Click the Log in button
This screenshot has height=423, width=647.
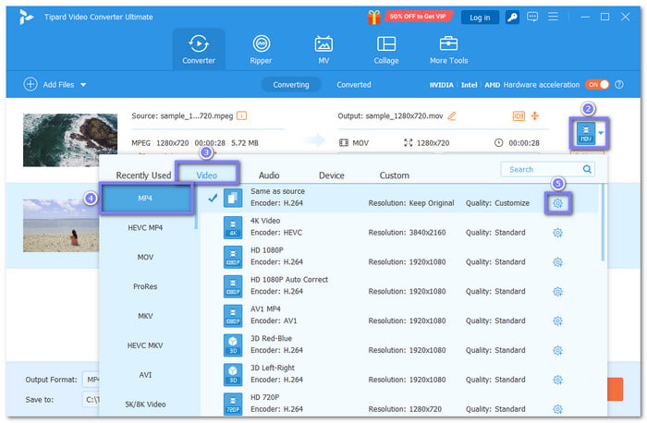[480, 18]
